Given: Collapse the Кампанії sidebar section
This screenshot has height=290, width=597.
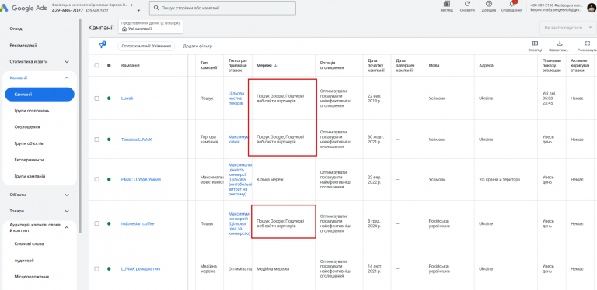Looking at the screenshot, I should tap(67, 78).
